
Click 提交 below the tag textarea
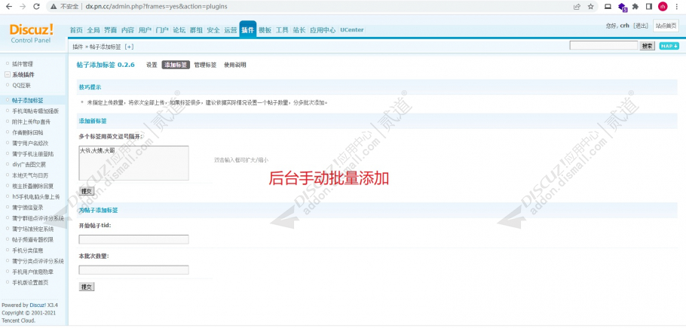click(x=87, y=191)
